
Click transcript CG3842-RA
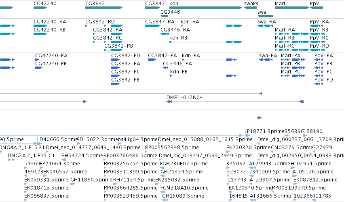coord(108,34)
